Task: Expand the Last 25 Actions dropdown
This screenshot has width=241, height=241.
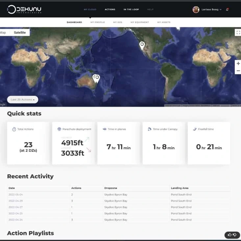Action: pos(23,100)
